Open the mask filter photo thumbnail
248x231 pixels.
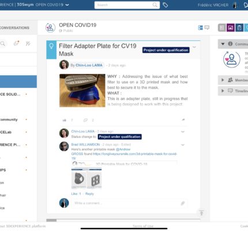click(x=82, y=91)
